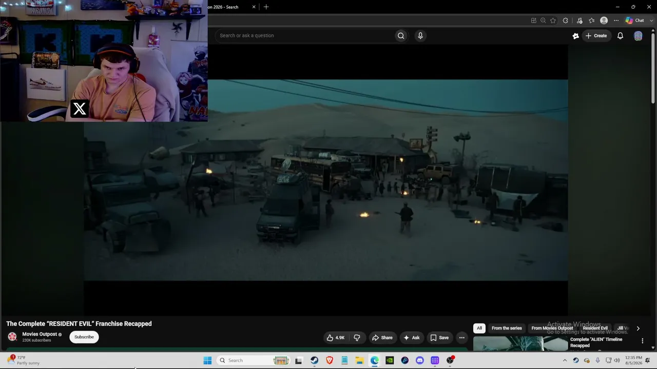Click the YouTube search magnifier button
The width and height of the screenshot is (657, 369).
coord(401,35)
